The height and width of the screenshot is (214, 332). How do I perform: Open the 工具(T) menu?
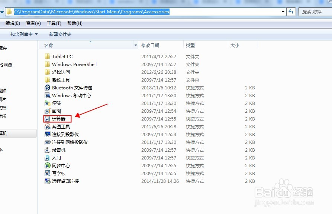coord(54,23)
